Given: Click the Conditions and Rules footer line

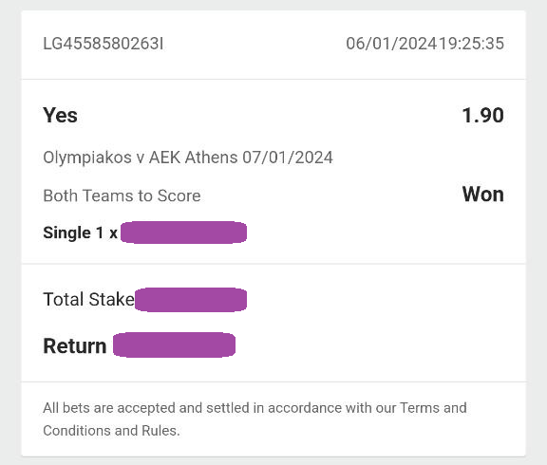Looking at the screenshot, I should coord(111,431).
